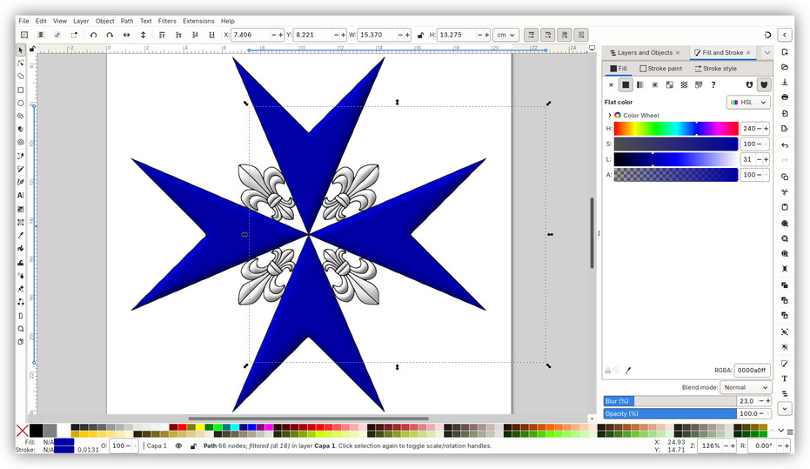Switch to Stroke style tab
Viewport: 810px width, 469px height.
pos(715,68)
